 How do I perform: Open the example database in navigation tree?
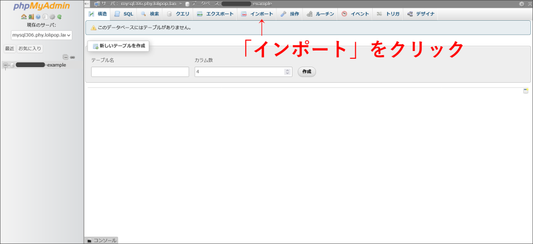[x=41, y=65]
